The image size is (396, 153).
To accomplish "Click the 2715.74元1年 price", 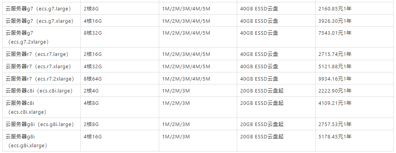I will point(335,54).
